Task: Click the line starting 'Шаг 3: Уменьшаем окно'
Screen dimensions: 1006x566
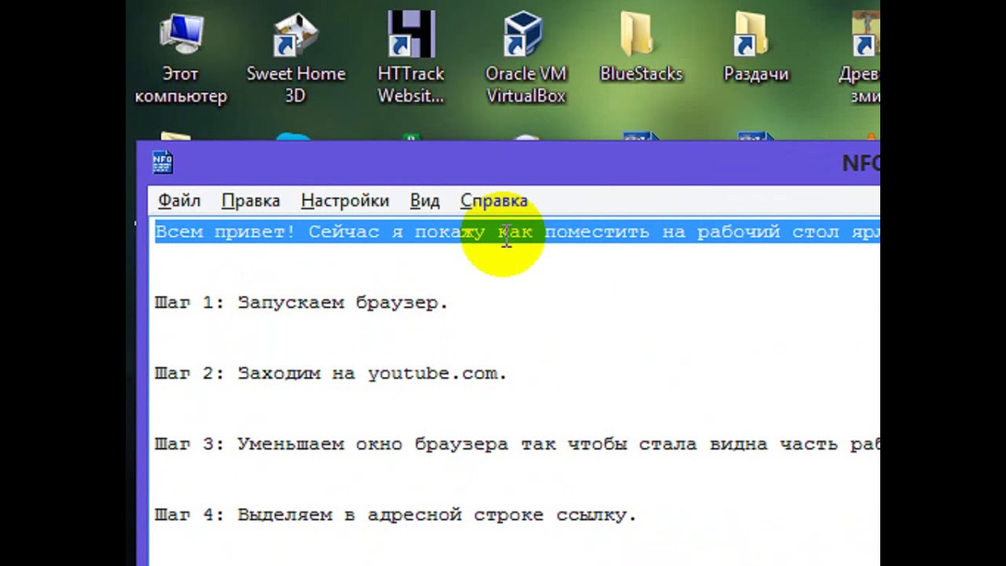Action: (517, 444)
